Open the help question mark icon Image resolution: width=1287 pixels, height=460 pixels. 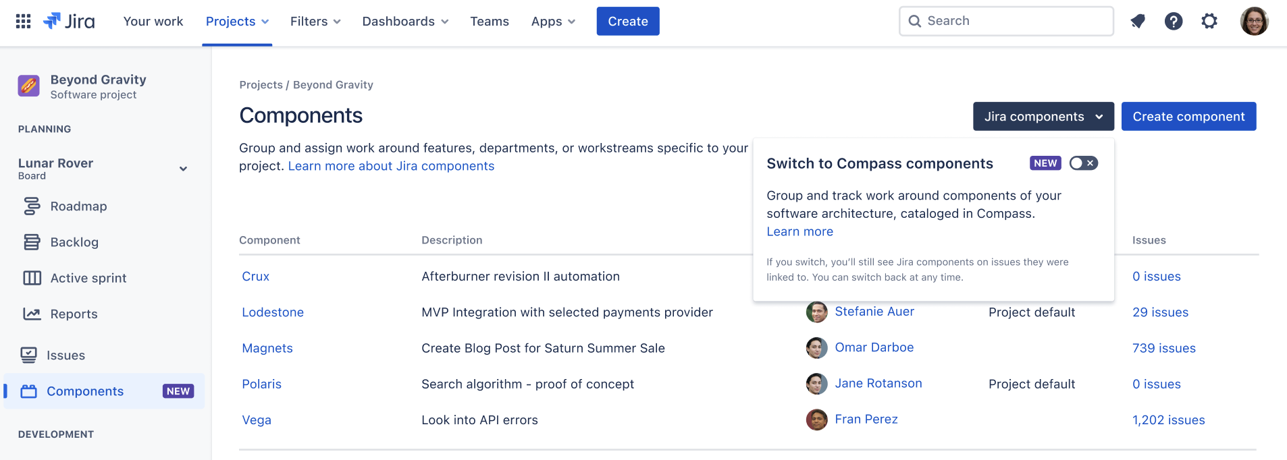pos(1174,21)
